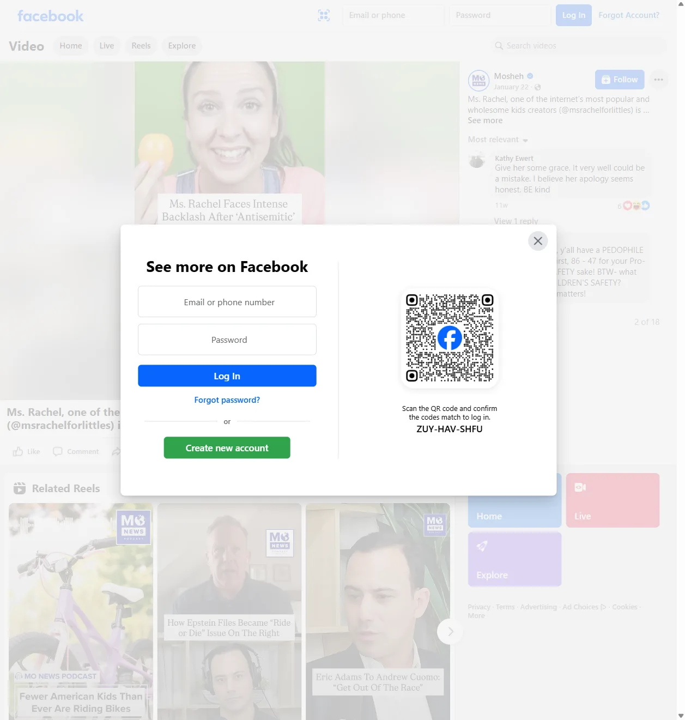Click the blue Log In button in dialog
Image resolution: width=685 pixels, height=720 pixels.
tap(227, 376)
